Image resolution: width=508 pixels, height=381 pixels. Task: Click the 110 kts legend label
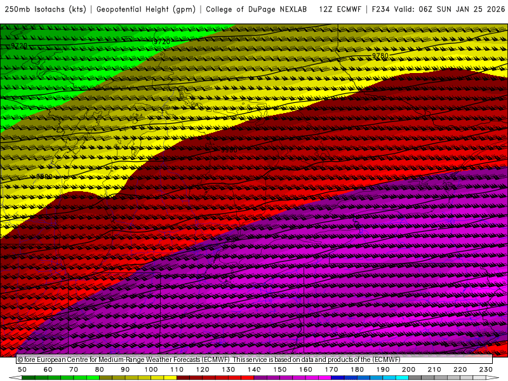[x=177, y=370]
